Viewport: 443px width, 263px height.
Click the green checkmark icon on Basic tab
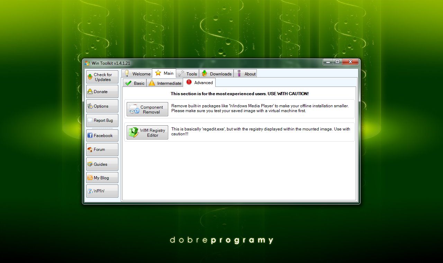[128, 83]
